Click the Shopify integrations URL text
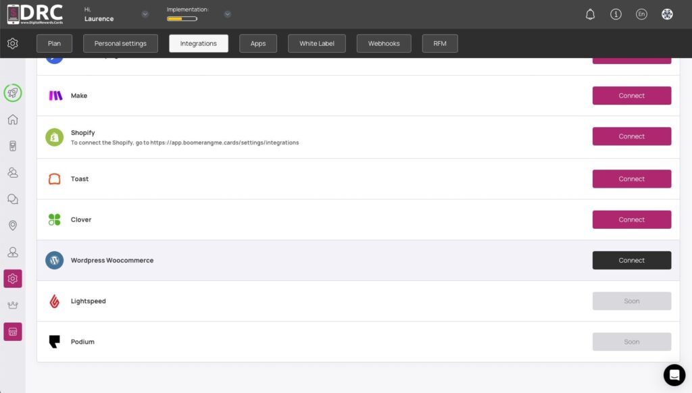Screen dimensions: 692x393 tap(224, 142)
